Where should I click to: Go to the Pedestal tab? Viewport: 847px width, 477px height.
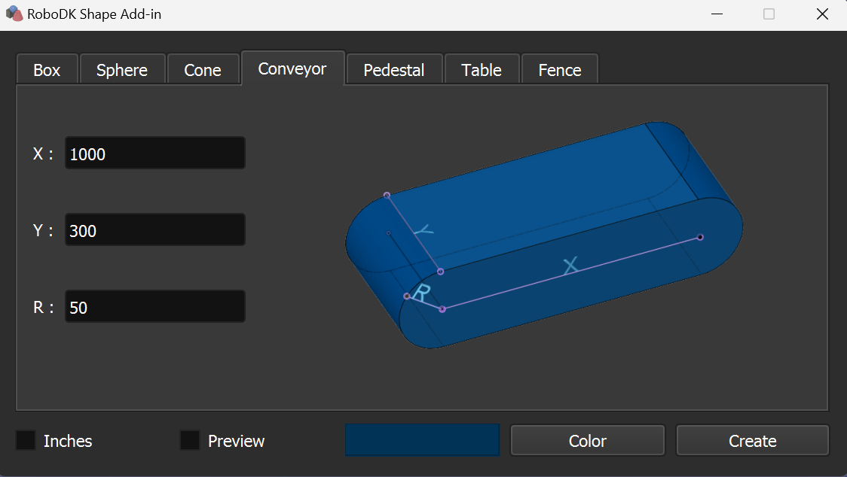click(393, 70)
